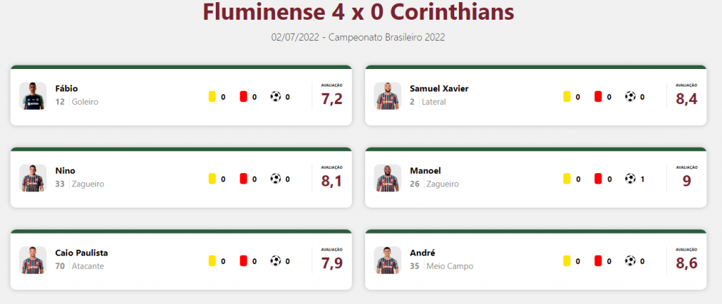Click Fábio's yellow card icon
This screenshot has height=304, width=722.
tap(212, 96)
